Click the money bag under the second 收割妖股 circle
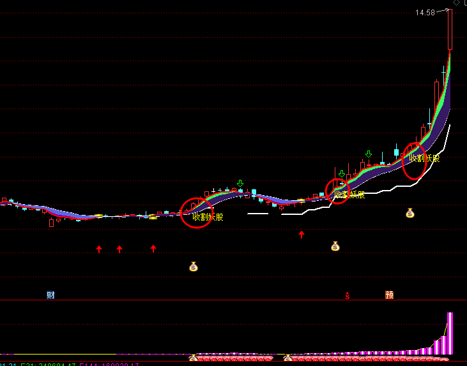This screenshot has height=366, width=467. [x=335, y=246]
